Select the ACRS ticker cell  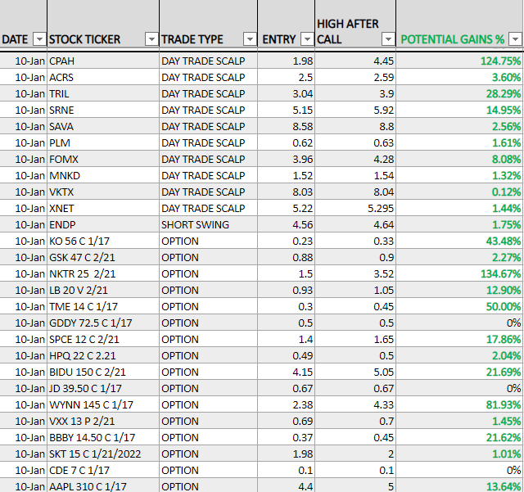(103, 77)
